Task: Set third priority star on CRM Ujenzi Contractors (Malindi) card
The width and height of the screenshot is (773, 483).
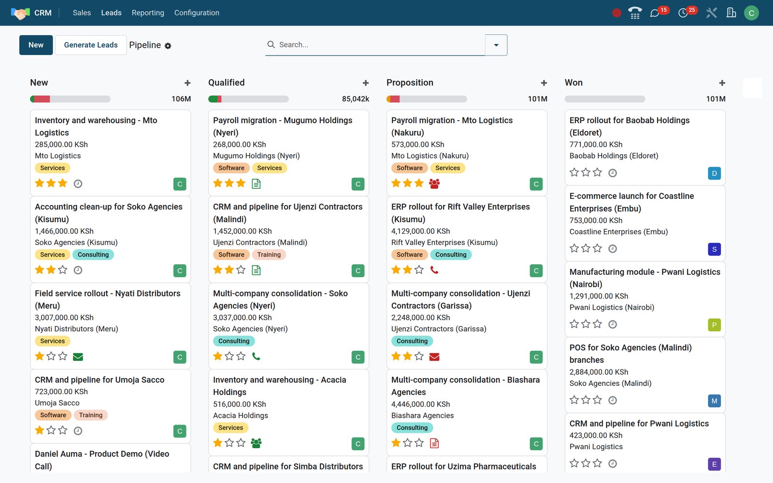Action: (x=241, y=270)
